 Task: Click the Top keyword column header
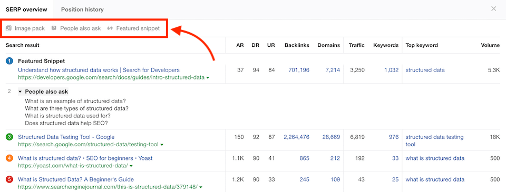click(422, 45)
